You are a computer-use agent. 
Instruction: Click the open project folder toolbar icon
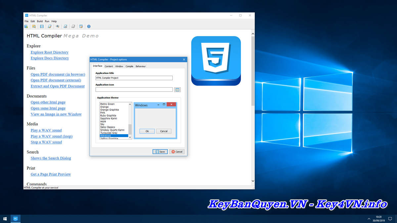(x=34, y=26)
